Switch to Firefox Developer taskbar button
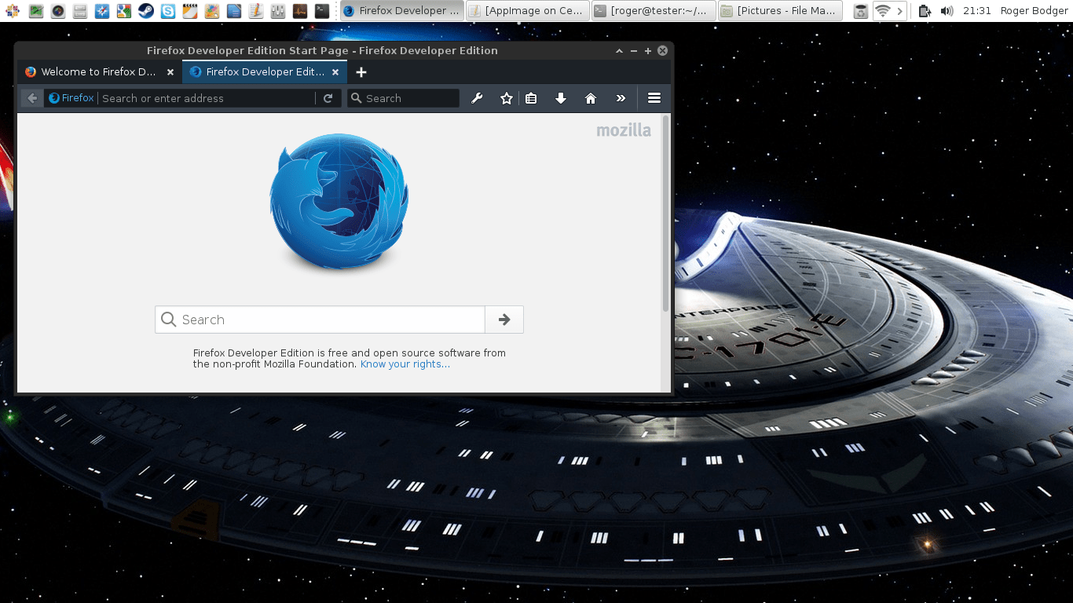Image resolution: width=1073 pixels, height=603 pixels. (x=401, y=11)
